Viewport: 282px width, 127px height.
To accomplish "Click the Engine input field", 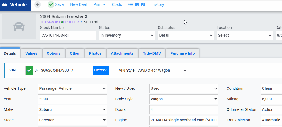I will click(x=184, y=120).
